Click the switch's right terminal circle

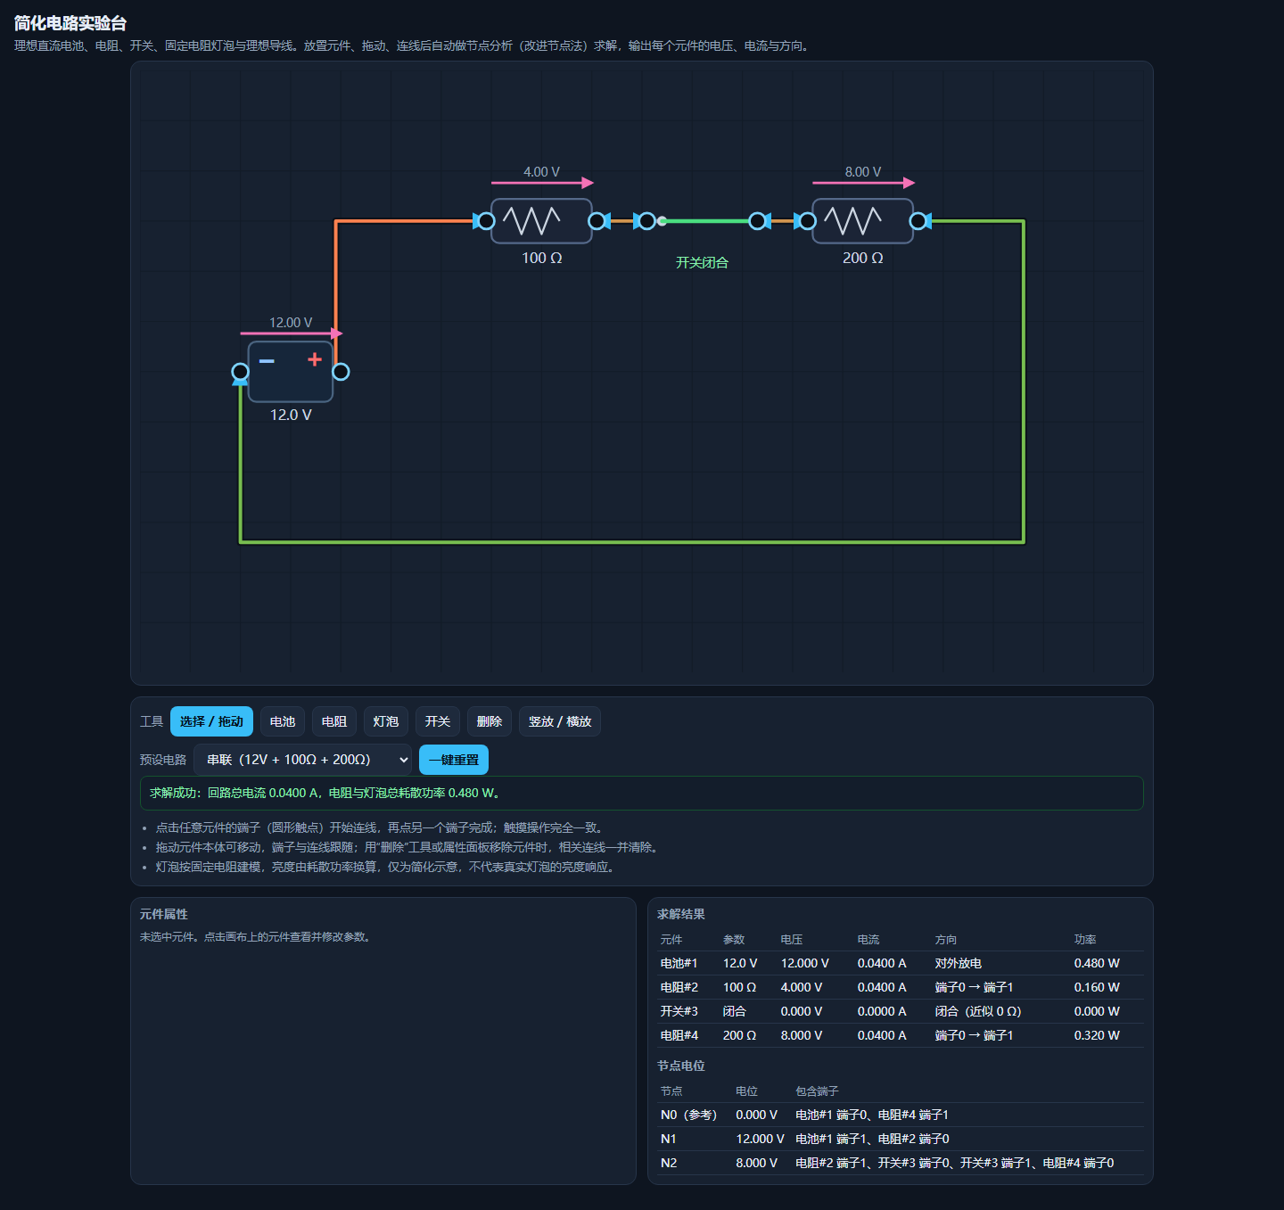pos(757,221)
